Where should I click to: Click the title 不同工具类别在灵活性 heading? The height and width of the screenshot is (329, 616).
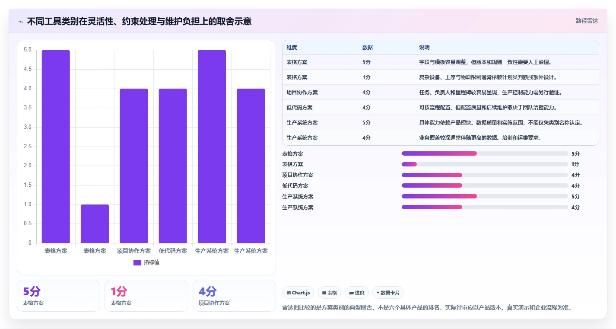pos(139,21)
